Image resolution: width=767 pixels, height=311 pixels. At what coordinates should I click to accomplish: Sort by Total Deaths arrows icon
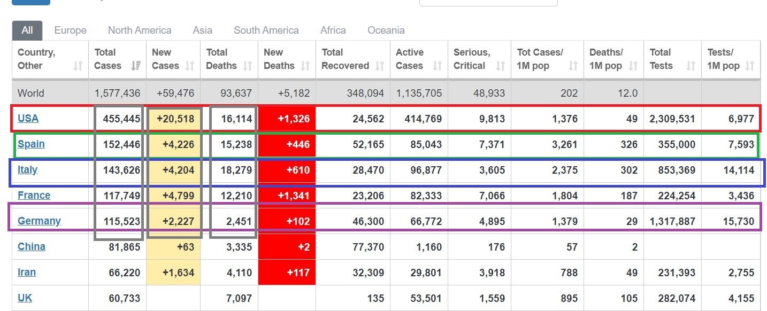click(247, 66)
